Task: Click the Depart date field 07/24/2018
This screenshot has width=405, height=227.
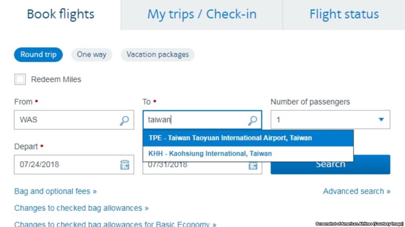Action: [65, 165]
